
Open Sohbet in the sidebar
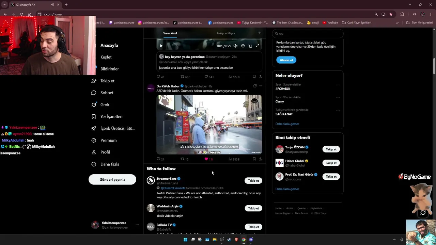103,93
